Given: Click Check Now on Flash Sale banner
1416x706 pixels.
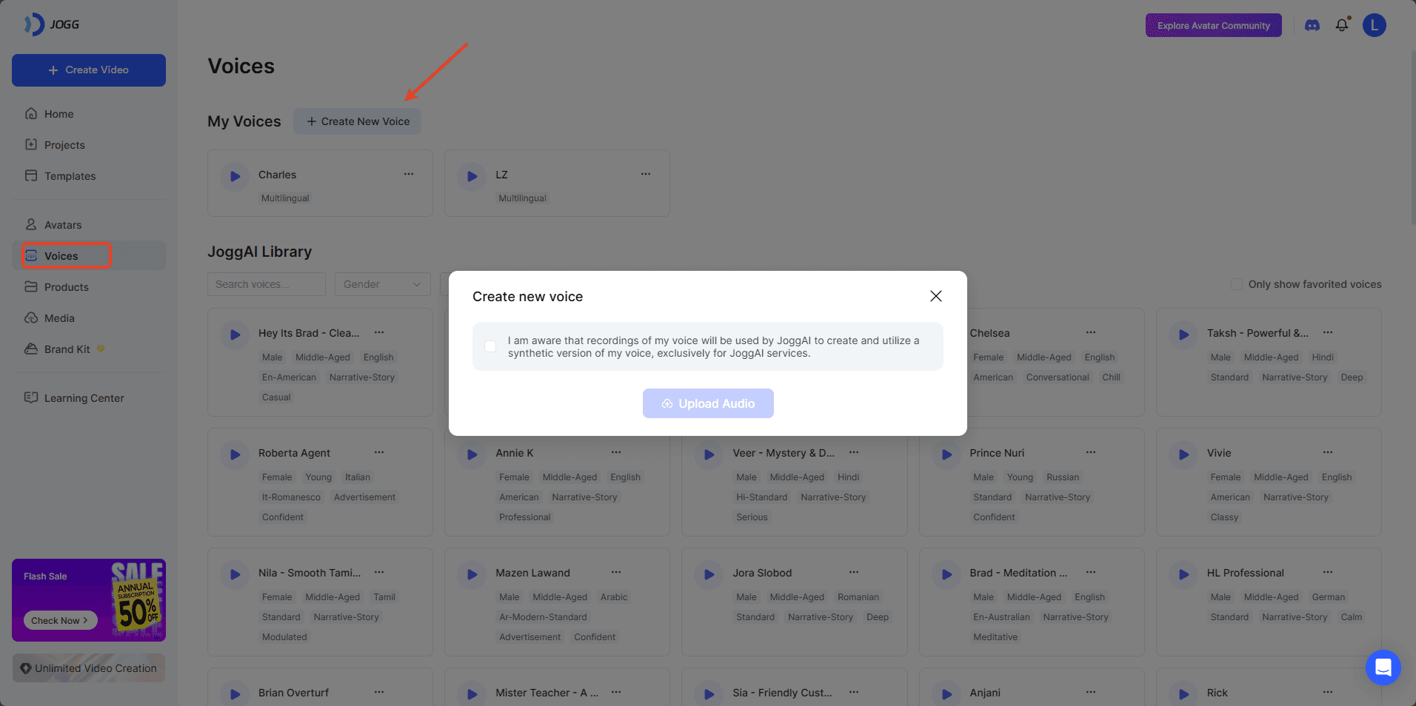Looking at the screenshot, I should point(60,620).
